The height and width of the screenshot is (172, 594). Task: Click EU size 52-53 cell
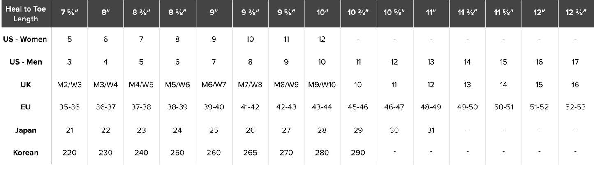(x=576, y=107)
